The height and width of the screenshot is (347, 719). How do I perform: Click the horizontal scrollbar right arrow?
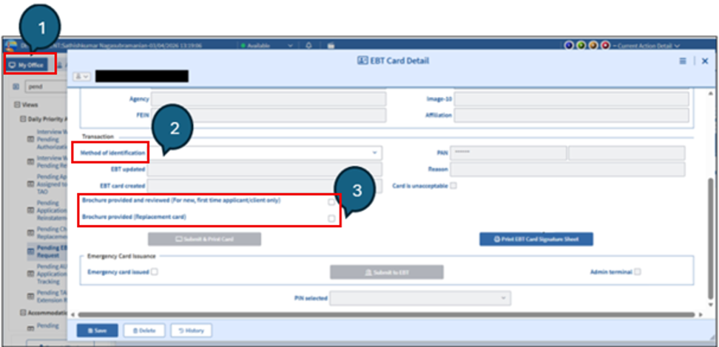tap(701, 315)
